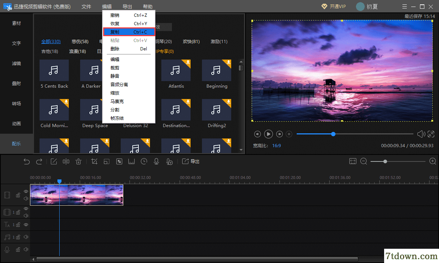Download the Beginning track via its badge

pyautogui.click(x=228, y=62)
